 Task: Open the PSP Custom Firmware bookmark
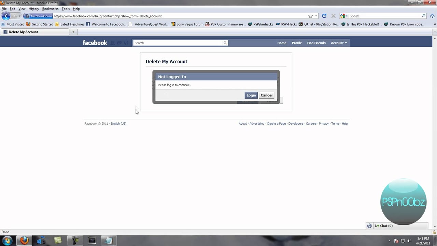coord(226,24)
